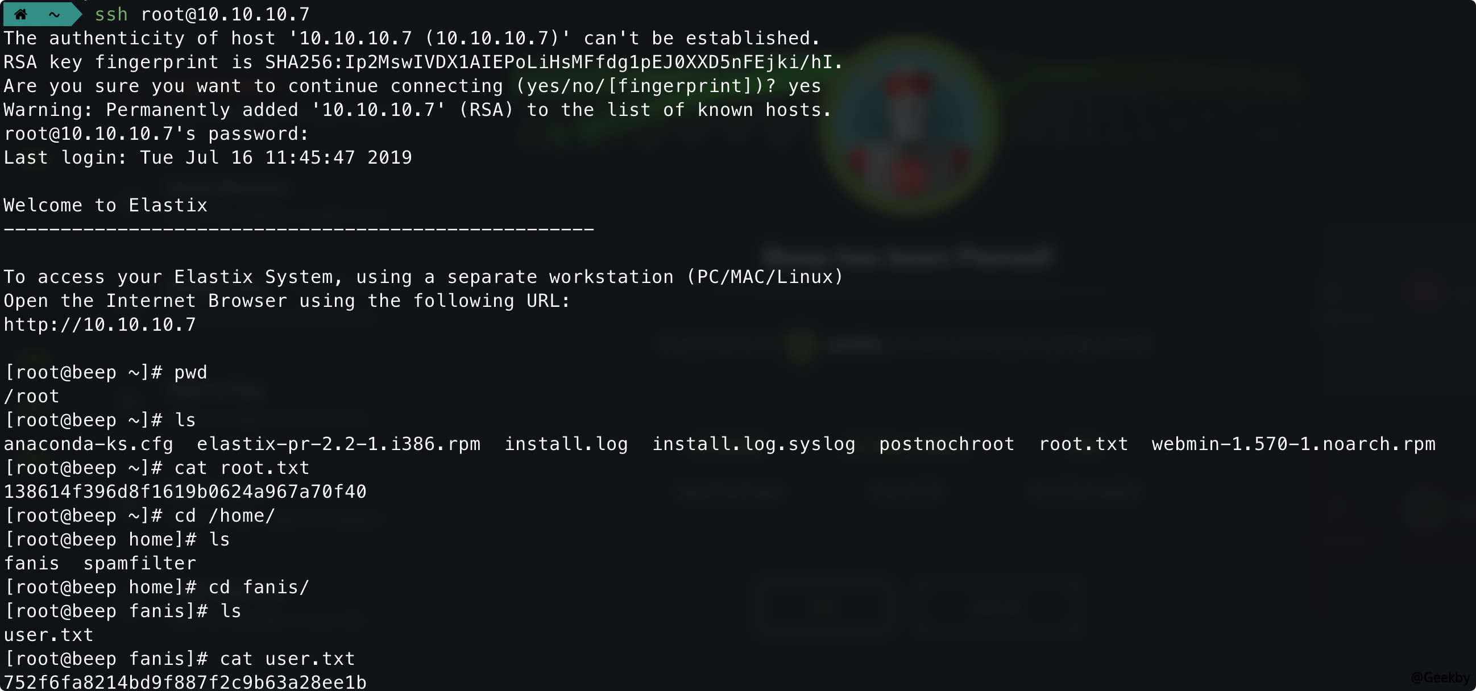Click the postnochroot entry
This screenshot has height=691, width=1476.
click(x=947, y=444)
